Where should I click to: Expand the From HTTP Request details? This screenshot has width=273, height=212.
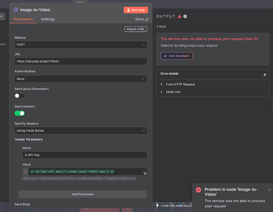(x=180, y=84)
